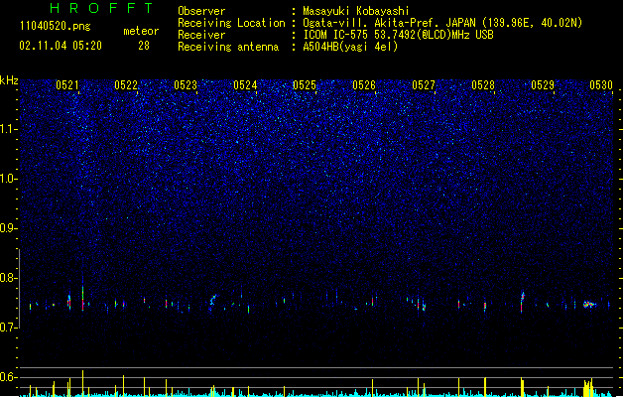This screenshot has width=624, height=397.
Task: Click the 0529 time marker
Action: (x=543, y=85)
